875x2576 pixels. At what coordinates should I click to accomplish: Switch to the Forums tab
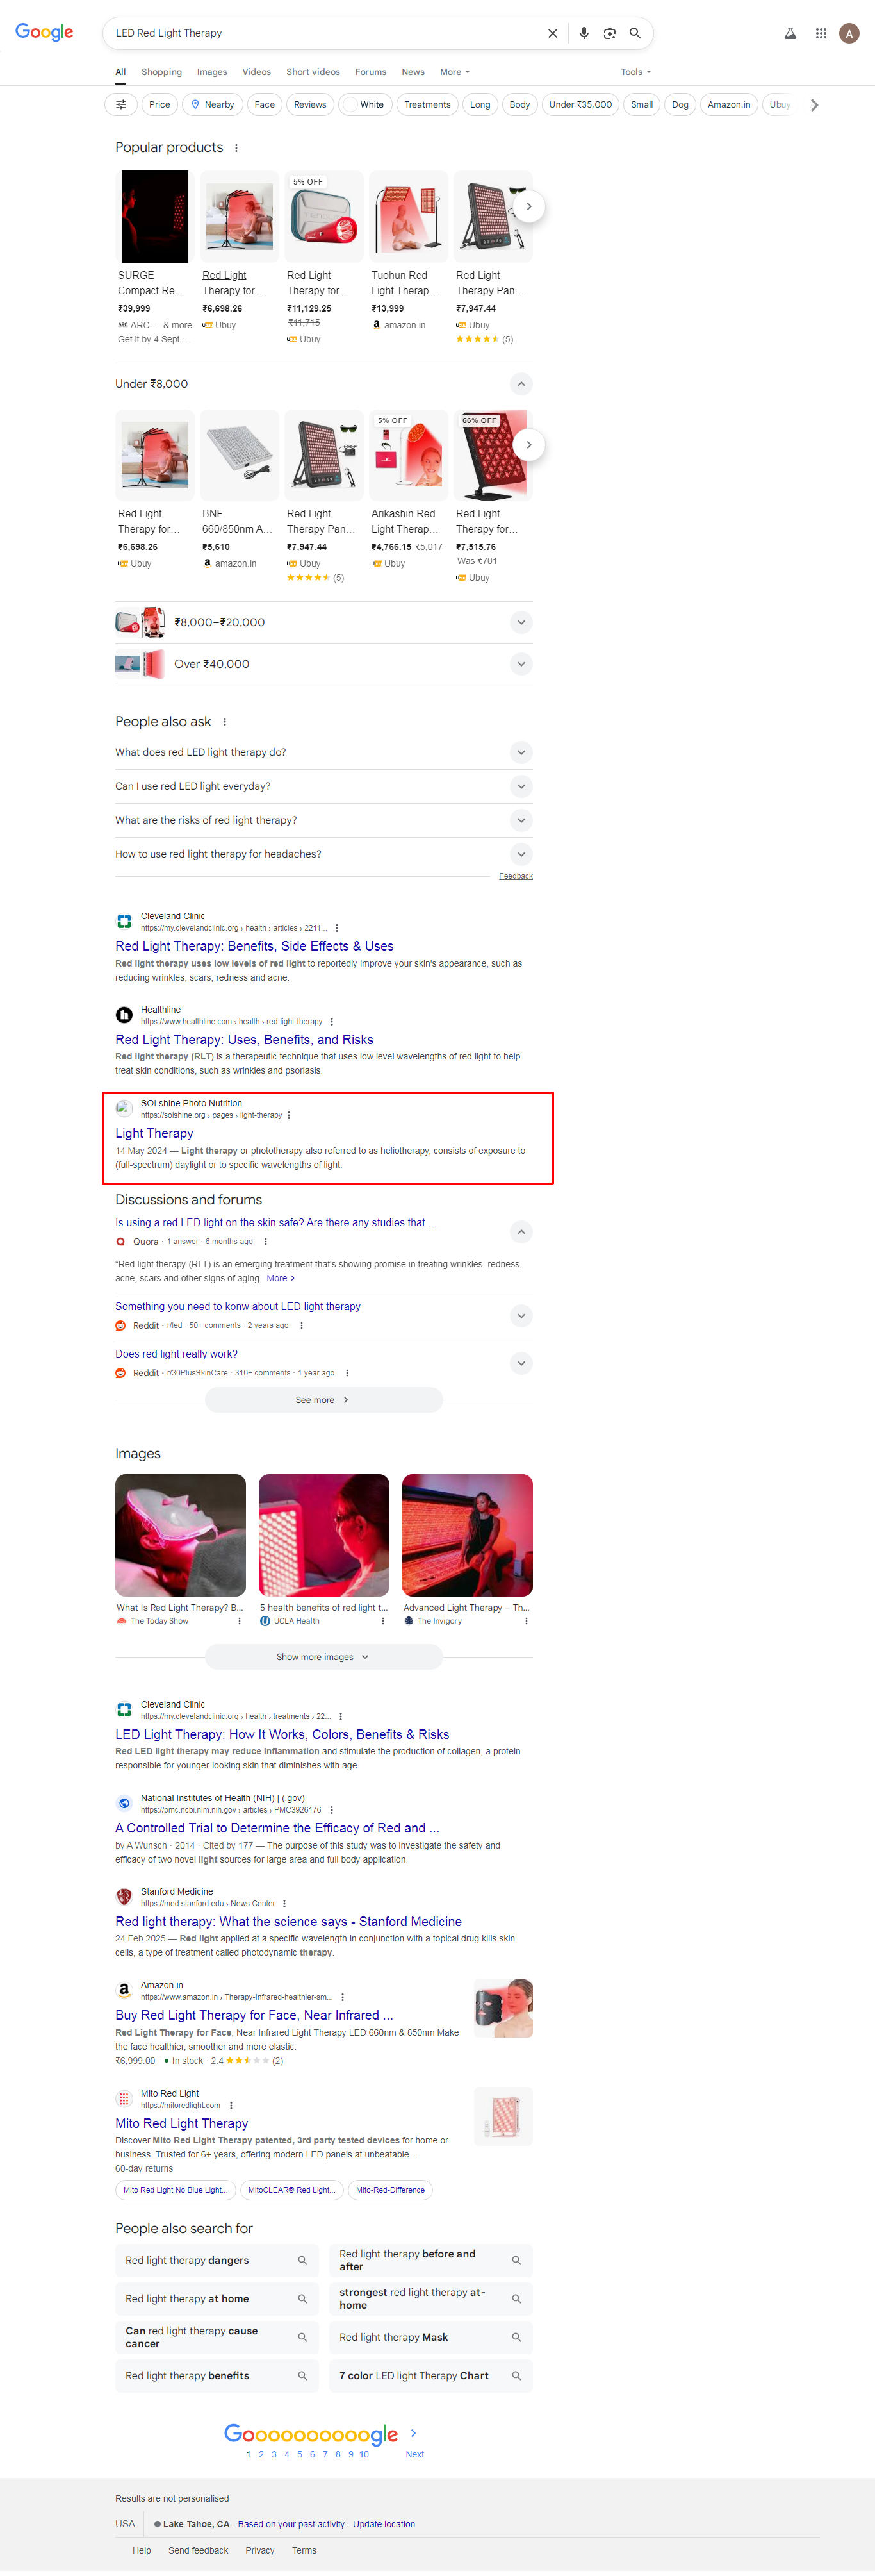371,72
